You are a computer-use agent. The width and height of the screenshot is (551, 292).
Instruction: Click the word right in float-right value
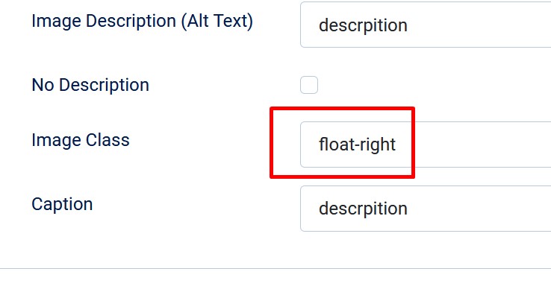click(x=377, y=145)
